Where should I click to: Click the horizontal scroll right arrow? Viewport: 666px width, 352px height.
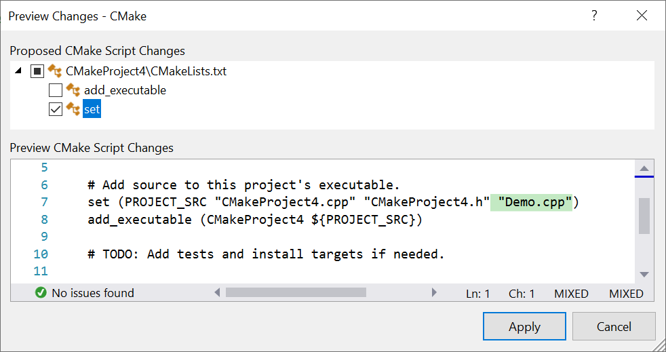click(434, 293)
